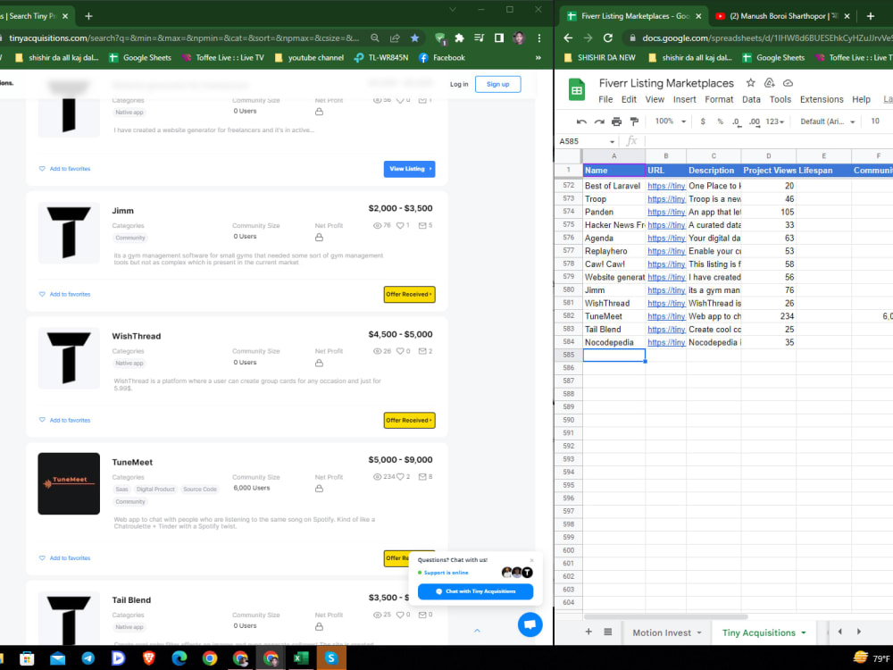
Task: Click the print icon in Sheets toolbar
Action: coord(616,121)
